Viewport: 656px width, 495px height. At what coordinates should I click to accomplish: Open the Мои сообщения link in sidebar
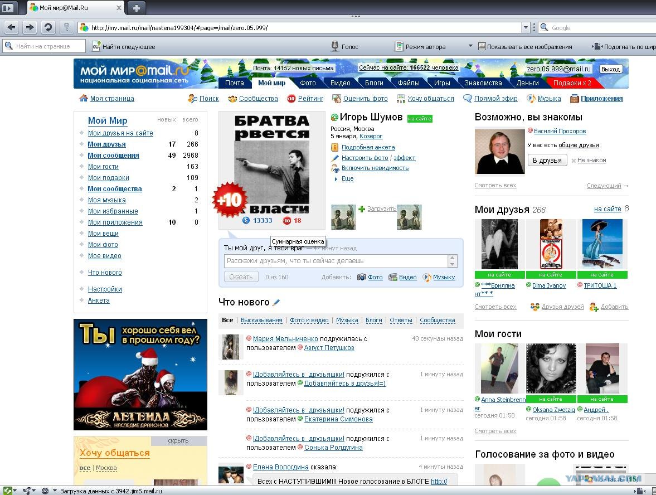(113, 155)
